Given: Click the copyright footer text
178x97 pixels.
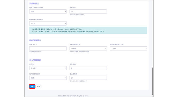Looking at the screenshot, I should pos(73,96).
